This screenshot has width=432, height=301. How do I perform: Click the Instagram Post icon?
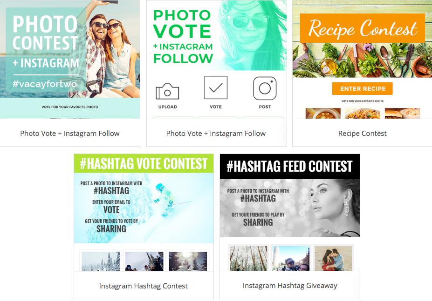point(265,88)
